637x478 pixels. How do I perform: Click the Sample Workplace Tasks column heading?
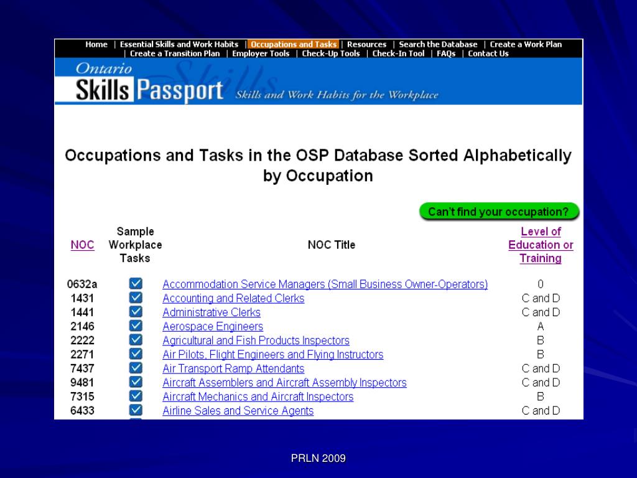pos(135,245)
